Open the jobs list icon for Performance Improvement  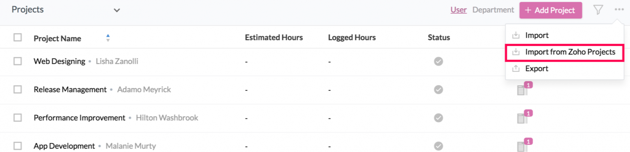pyautogui.click(x=522, y=118)
